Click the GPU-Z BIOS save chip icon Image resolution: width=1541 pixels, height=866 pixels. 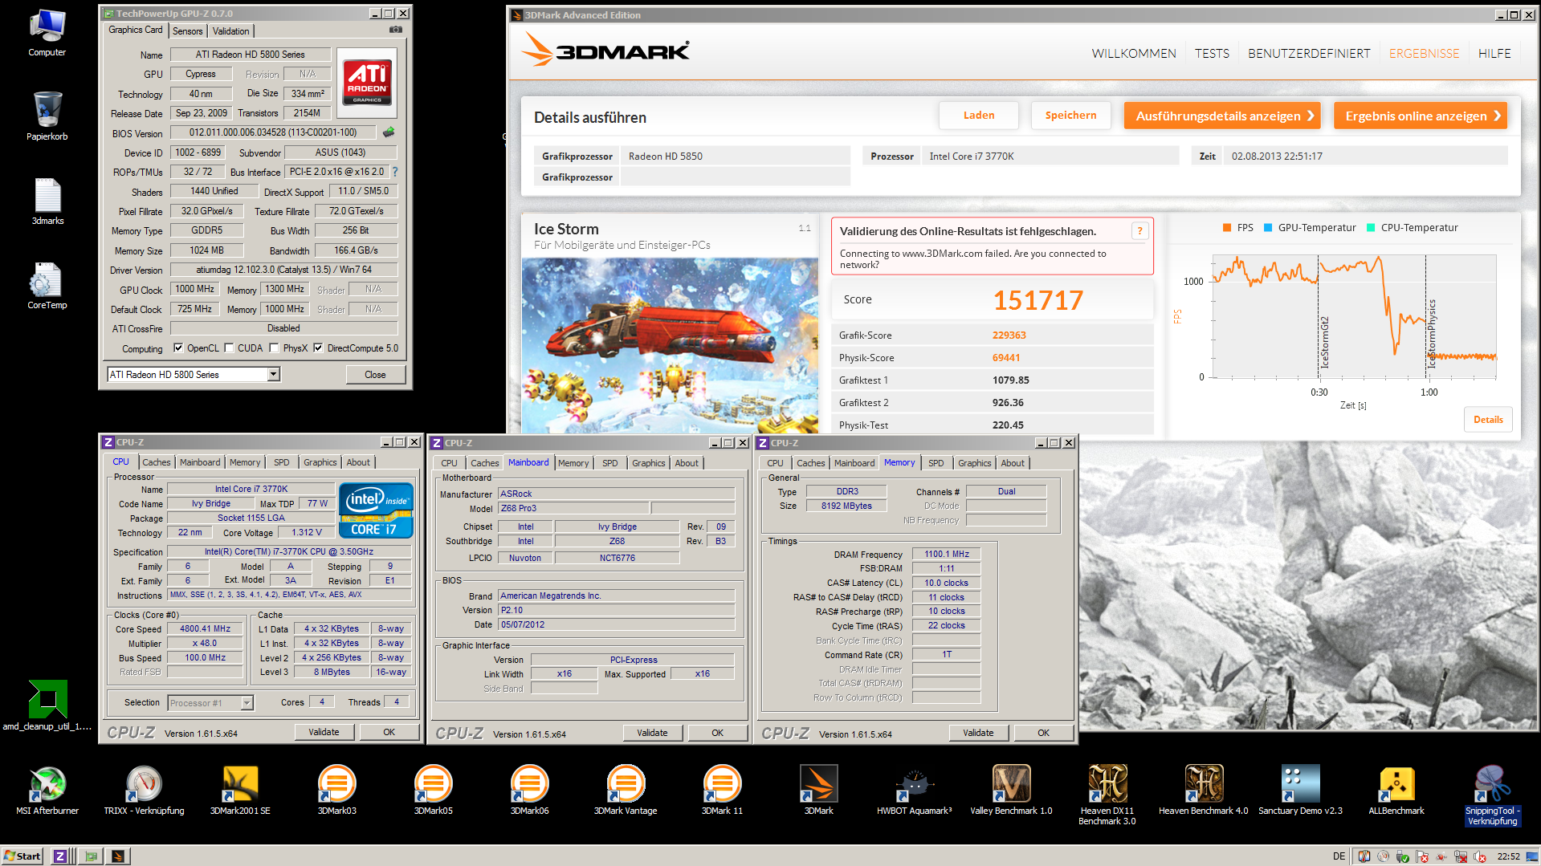tap(389, 132)
